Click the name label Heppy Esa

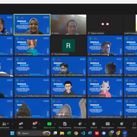[132, 75]
